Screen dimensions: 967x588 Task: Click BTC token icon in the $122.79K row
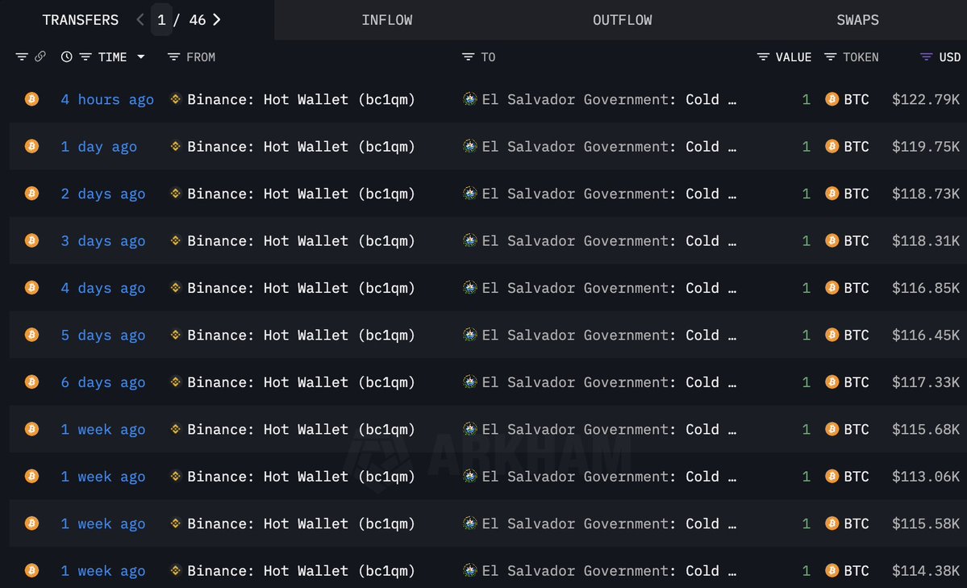[x=832, y=98]
